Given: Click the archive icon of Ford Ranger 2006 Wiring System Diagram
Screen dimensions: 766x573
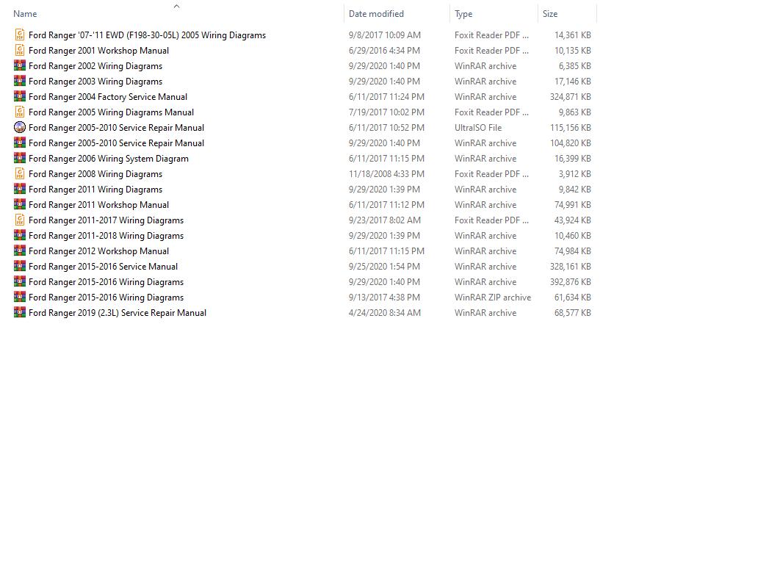Looking at the screenshot, I should pyautogui.click(x=20, y=158).
